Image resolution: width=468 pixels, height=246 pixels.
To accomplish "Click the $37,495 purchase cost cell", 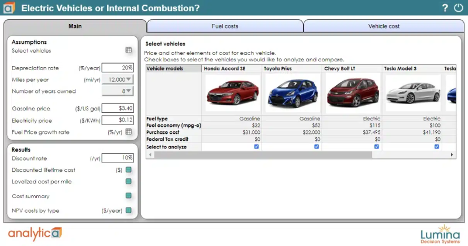I will (352, 132).
